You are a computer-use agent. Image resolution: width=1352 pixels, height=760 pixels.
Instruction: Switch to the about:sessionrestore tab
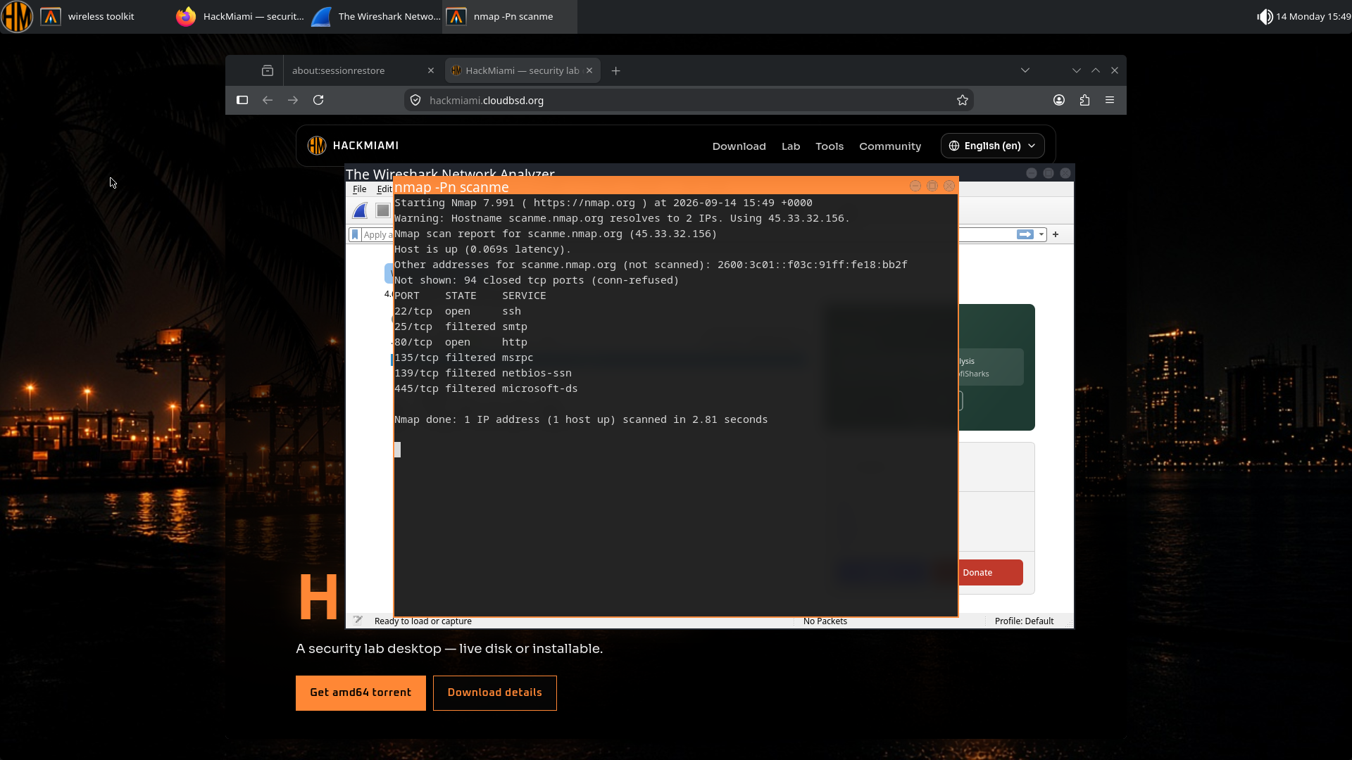coord(363,70)
